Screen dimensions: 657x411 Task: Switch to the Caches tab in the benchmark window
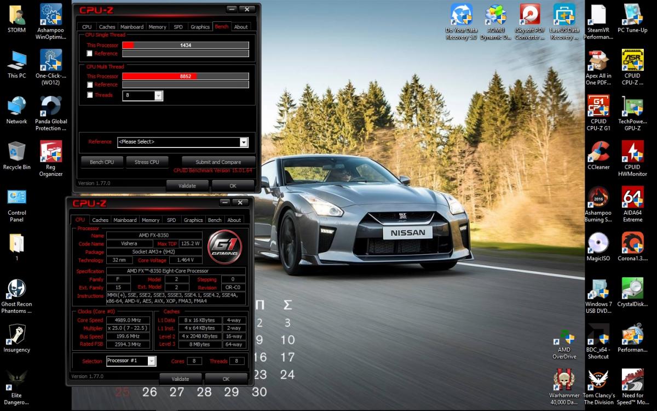tap(107, 27)
